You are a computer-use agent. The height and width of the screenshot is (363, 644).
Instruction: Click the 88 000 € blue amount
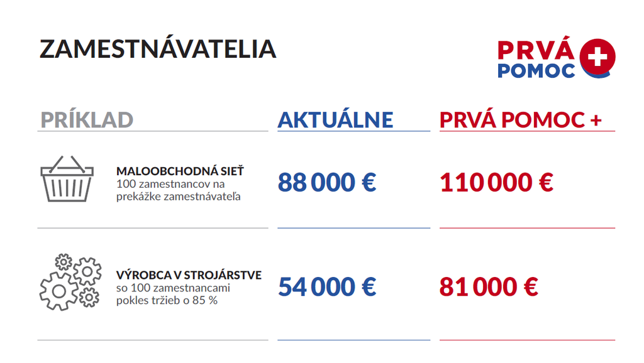(x=326, y=183)
